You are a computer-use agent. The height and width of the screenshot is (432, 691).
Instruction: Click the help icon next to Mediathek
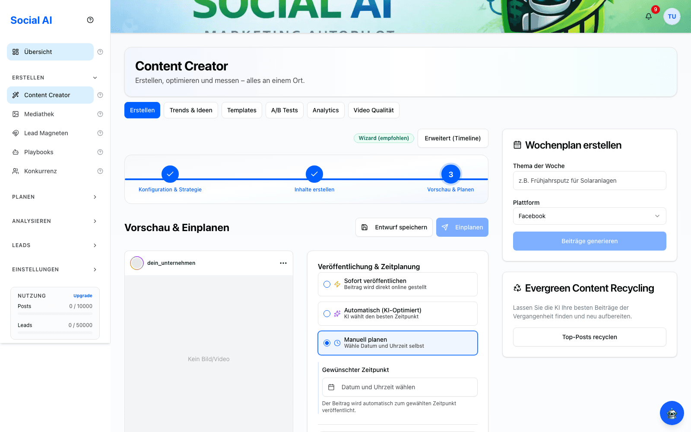[x=100, y=114]
